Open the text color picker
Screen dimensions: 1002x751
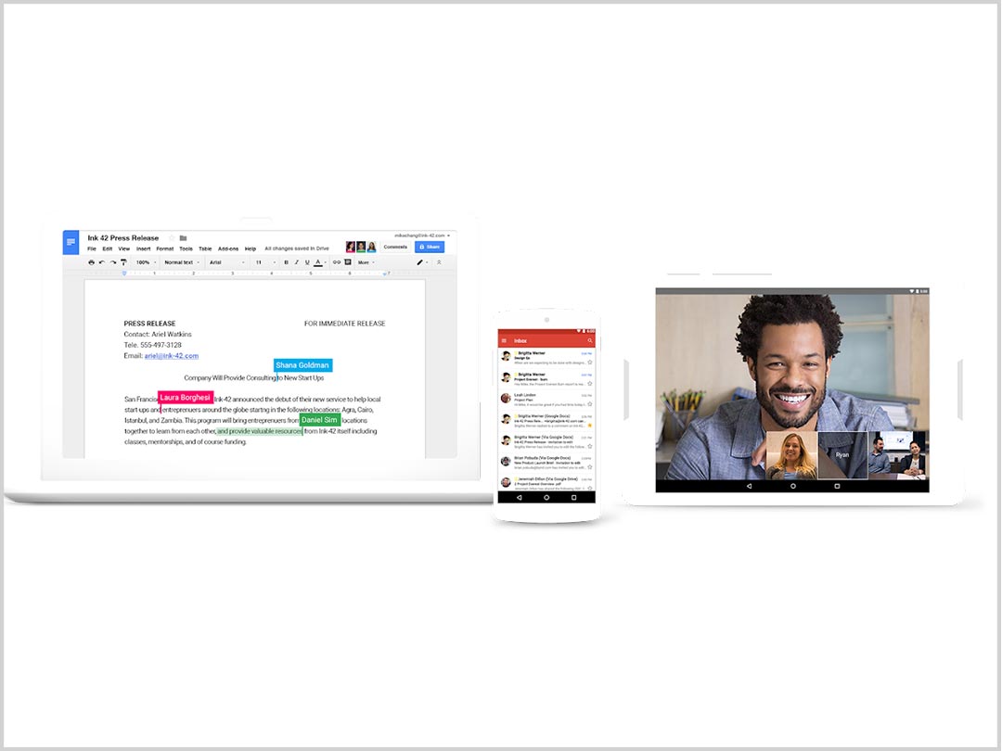pyautogui.click(x=317, y=262)
